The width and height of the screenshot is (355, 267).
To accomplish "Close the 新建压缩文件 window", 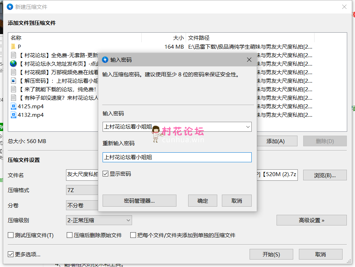I will click(x=344, y=7).
